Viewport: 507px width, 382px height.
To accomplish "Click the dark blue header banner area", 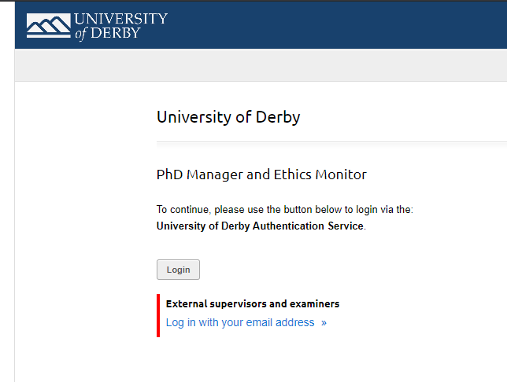I will point(324,25).
